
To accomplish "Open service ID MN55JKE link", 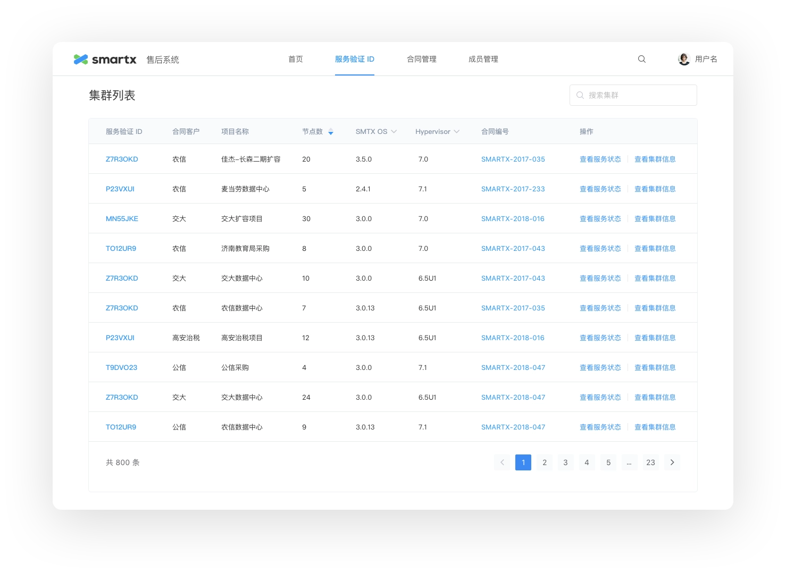I will point(122,218).
